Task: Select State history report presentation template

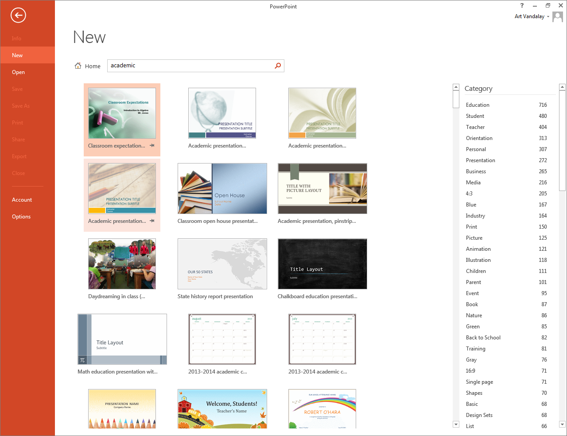Action: [222, 264]
